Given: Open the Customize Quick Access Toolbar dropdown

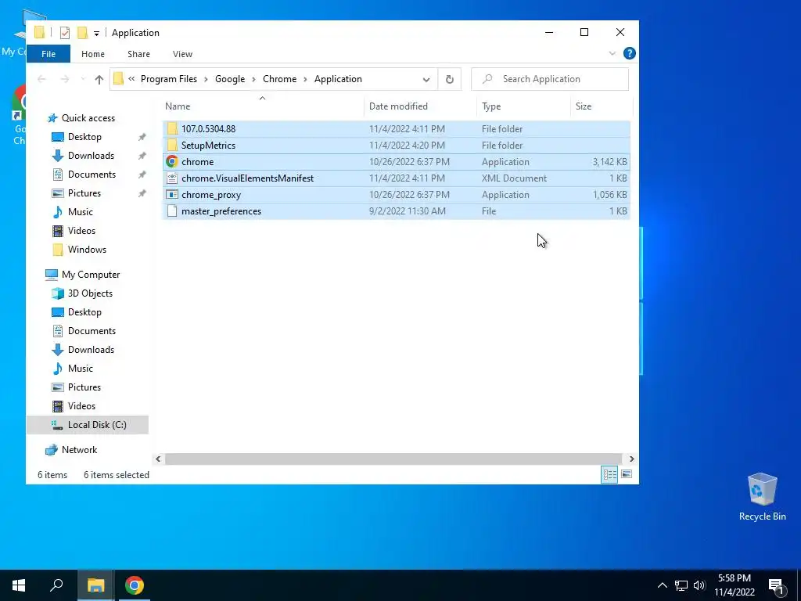Looking at the screenshot, I should pos(96,33).
